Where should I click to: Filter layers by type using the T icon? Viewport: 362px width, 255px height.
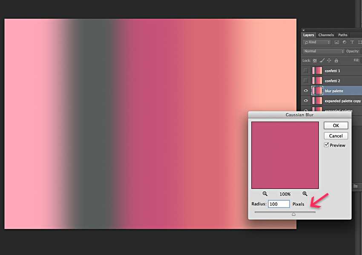[x=352, y=42]
